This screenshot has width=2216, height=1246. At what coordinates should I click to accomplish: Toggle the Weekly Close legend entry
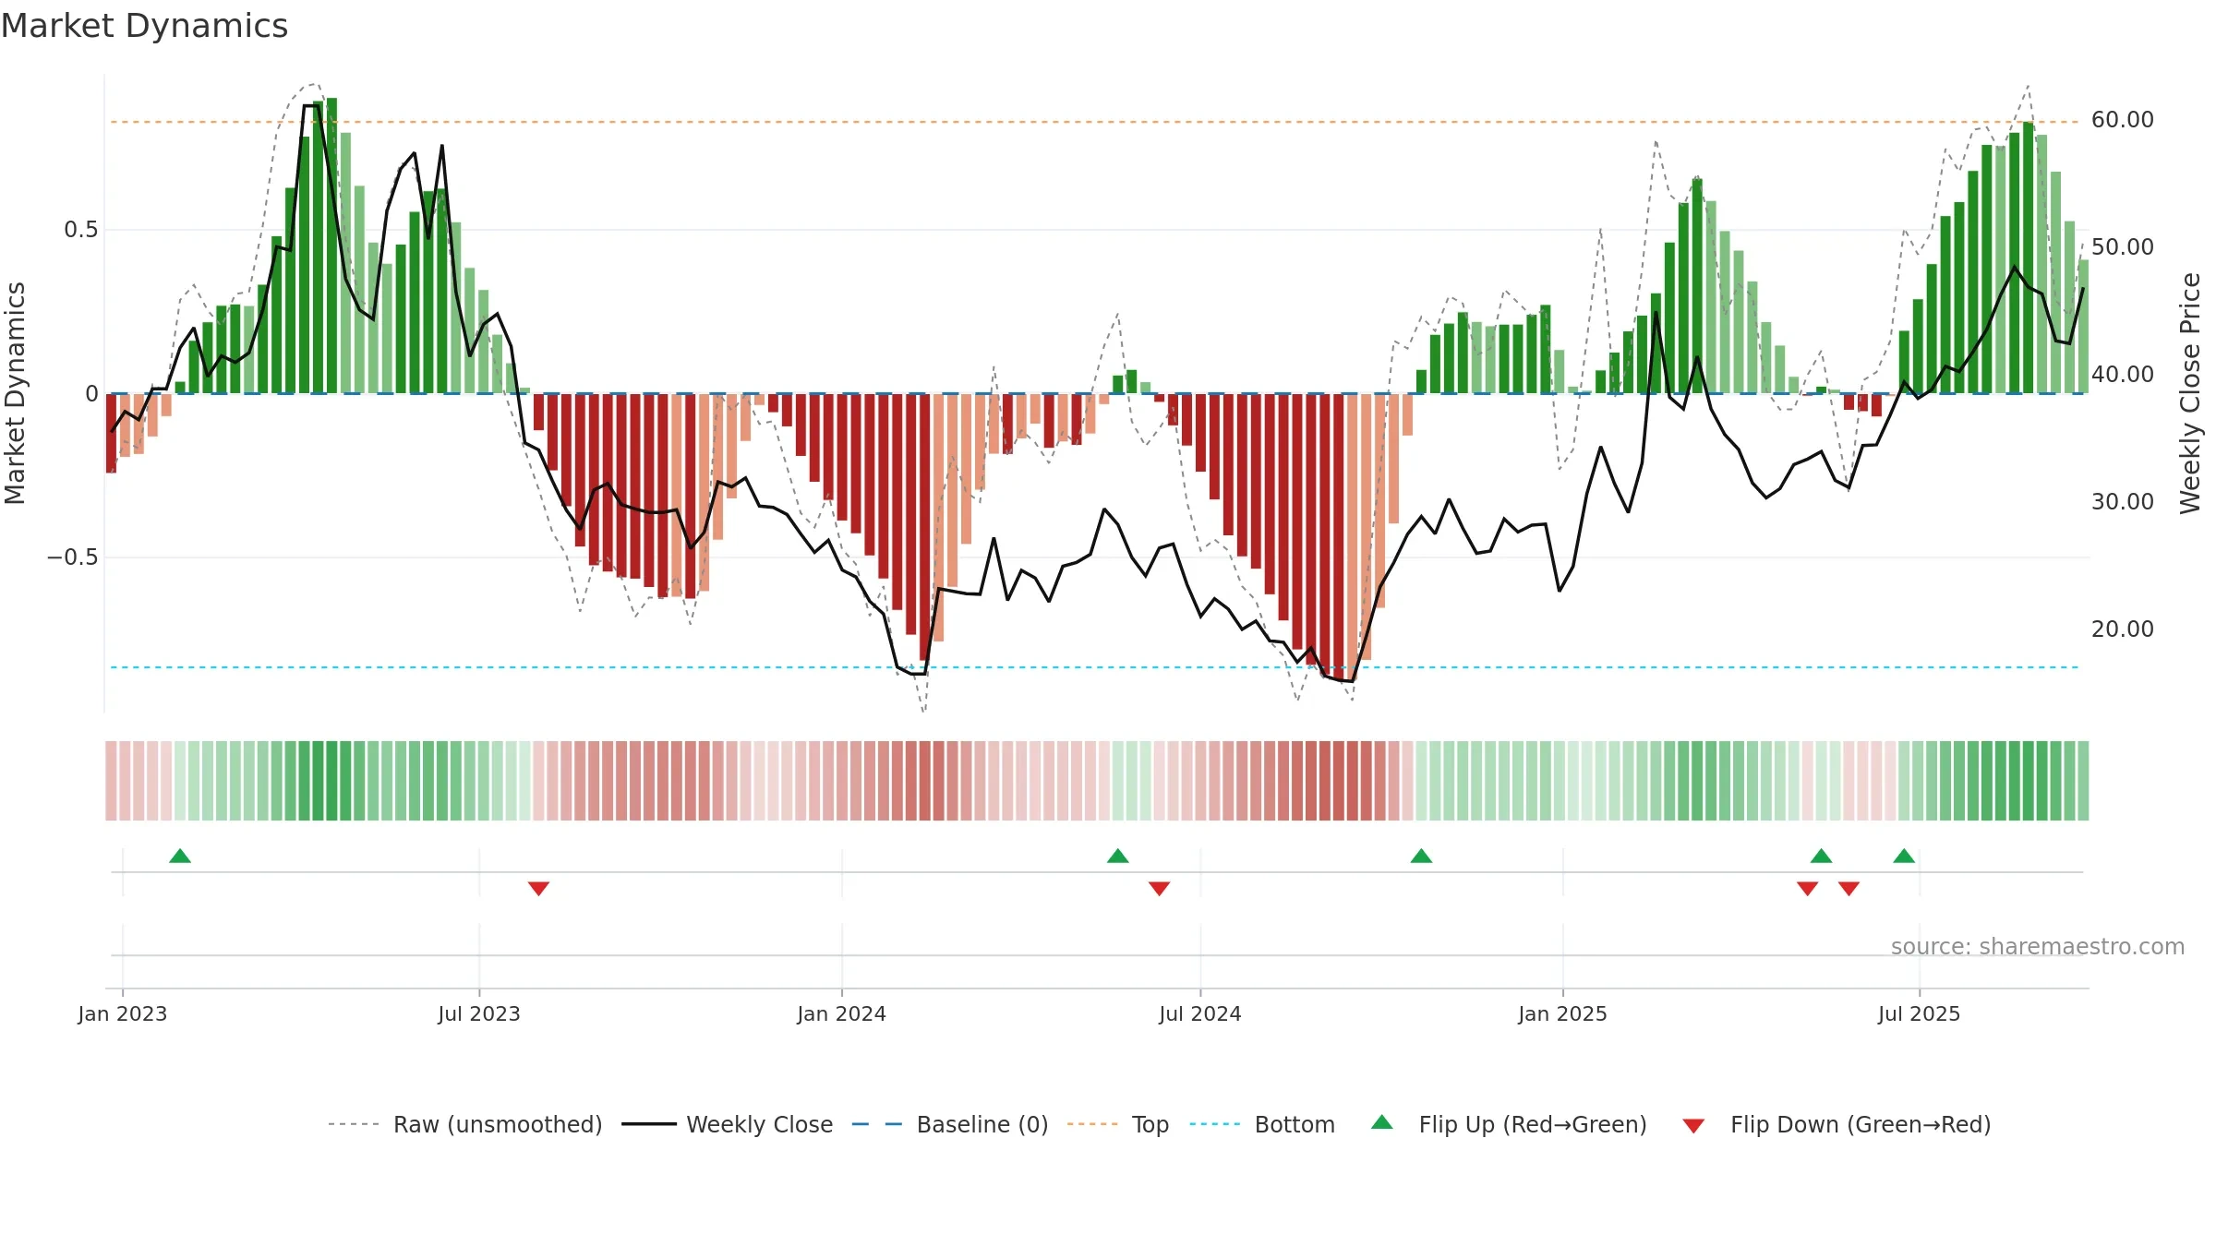728,1124
